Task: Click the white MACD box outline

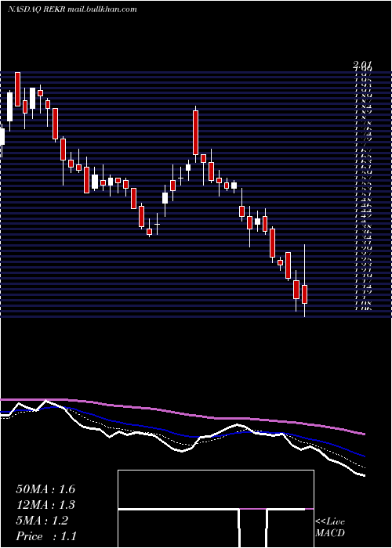Action: point(216,509)
